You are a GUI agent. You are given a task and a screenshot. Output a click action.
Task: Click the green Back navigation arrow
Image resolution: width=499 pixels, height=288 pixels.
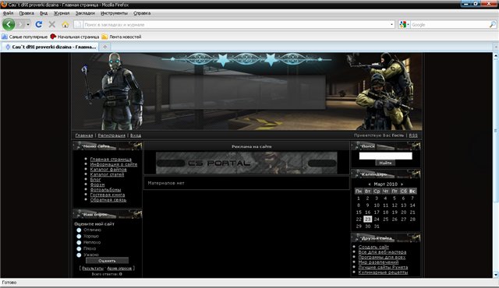coord(9,24)
